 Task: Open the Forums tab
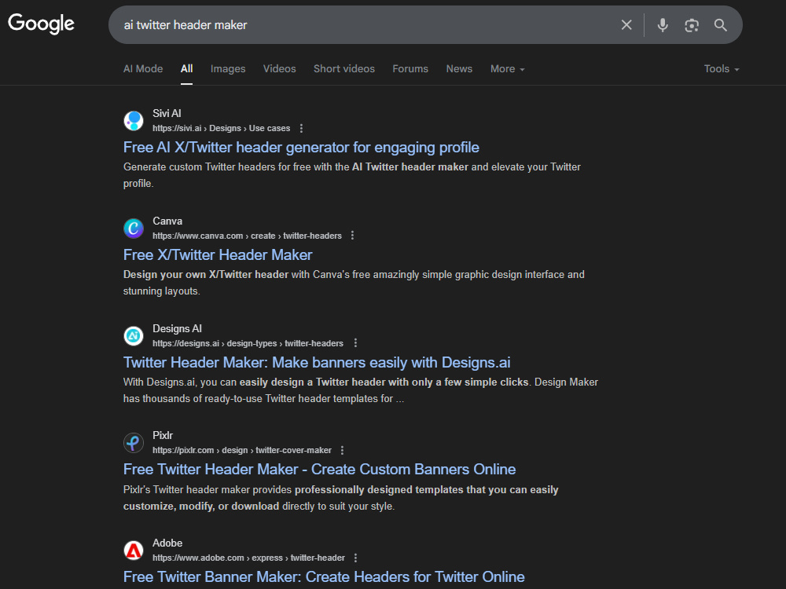click(x=410, y=68)
